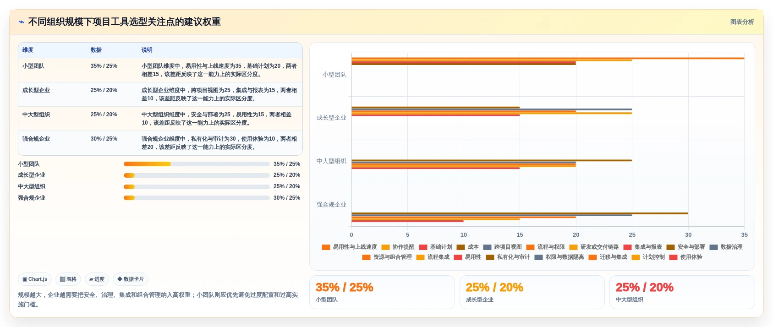Toggle the 跨项目视图 legend series
Image resolution: width=773 pixels, height=327 pixels.
503,247
